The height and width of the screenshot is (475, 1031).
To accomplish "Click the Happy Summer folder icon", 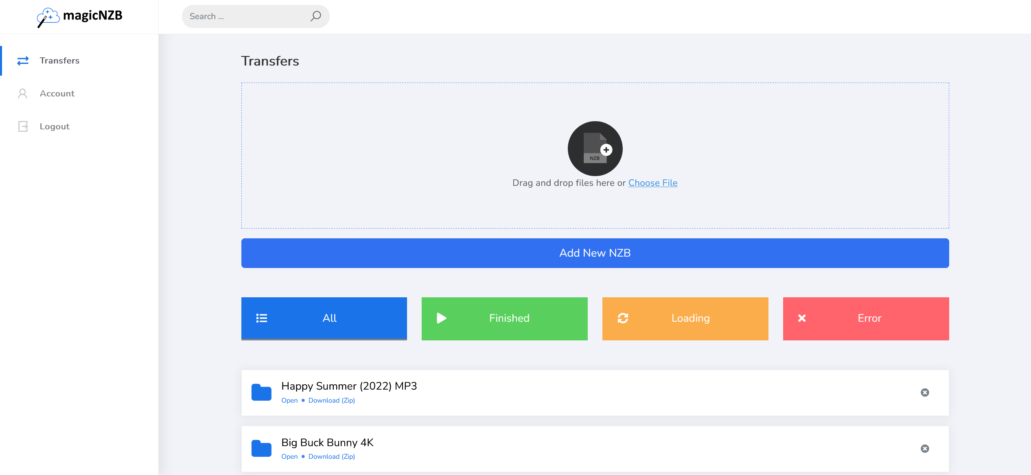I will (261, 392).
